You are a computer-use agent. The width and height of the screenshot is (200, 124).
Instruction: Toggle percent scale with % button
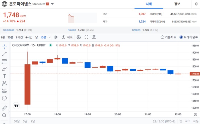181,121
